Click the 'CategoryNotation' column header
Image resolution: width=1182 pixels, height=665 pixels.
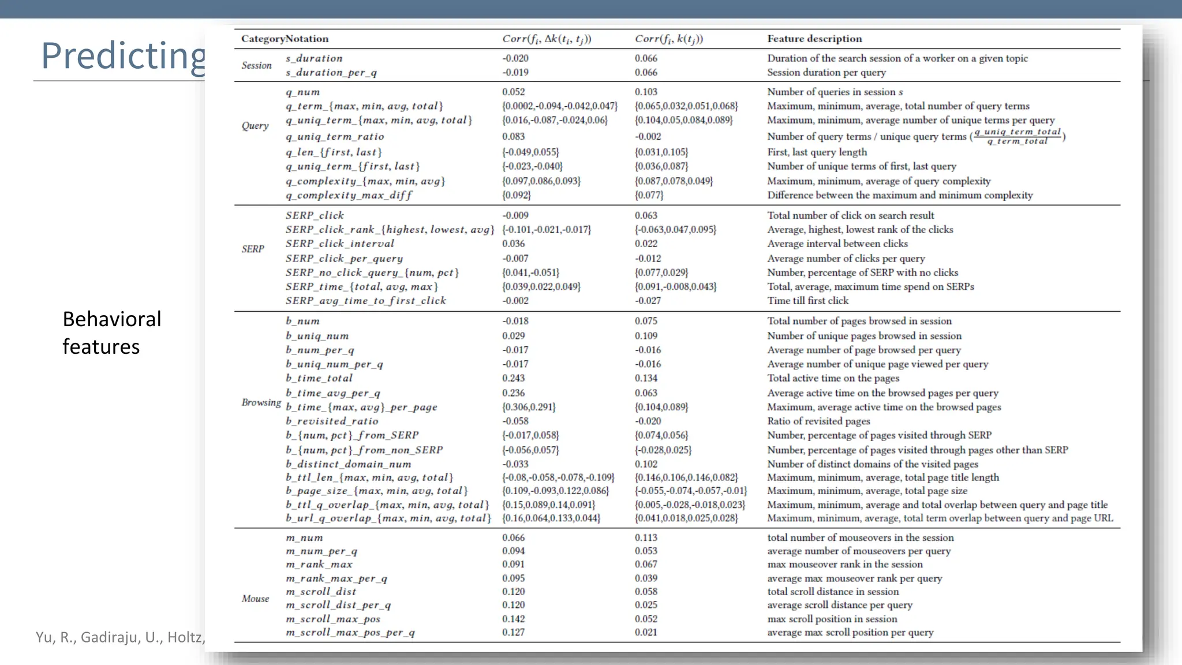(285, 39)
